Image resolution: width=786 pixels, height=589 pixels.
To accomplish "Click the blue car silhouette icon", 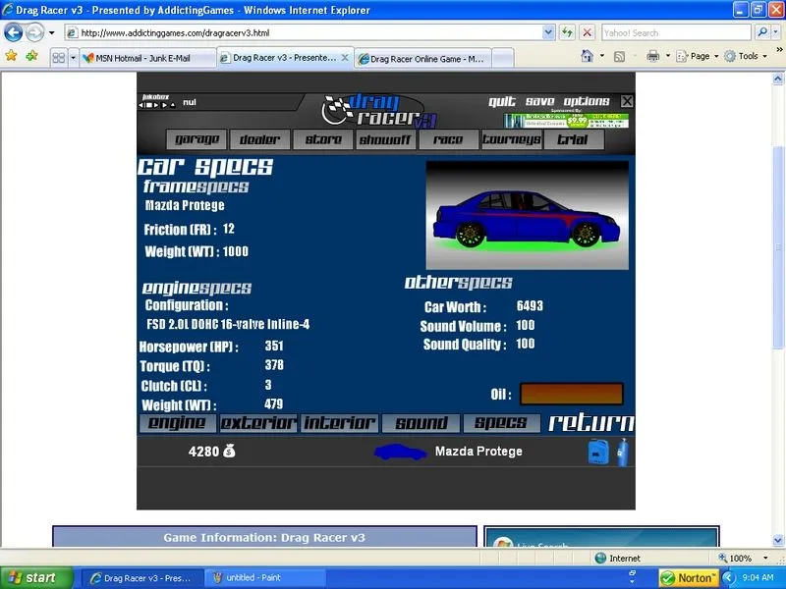I will tap(400, 452).
